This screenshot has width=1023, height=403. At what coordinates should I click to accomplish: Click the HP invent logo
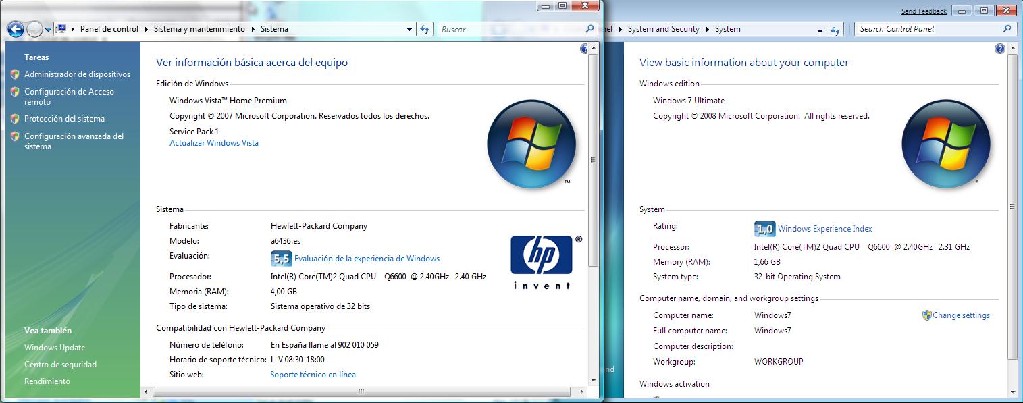point(542,262)
